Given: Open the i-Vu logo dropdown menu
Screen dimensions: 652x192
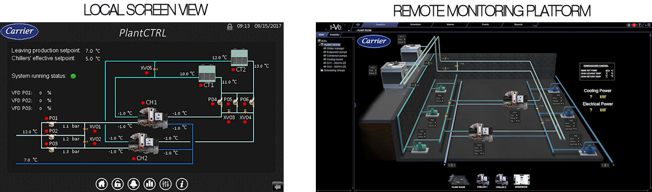Looking at the screenshot, I should [349, 31].
